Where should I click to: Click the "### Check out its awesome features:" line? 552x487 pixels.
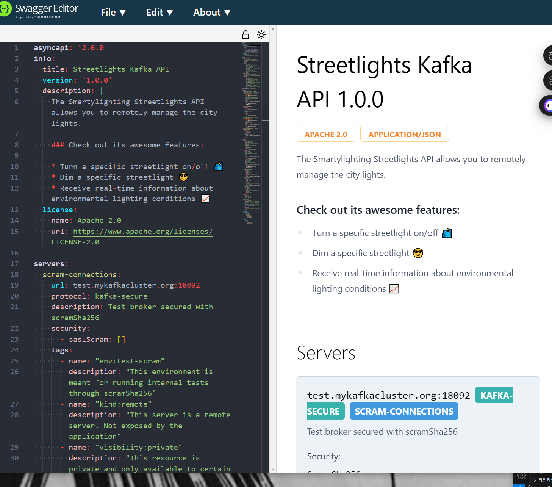click(x=128, y=145)
